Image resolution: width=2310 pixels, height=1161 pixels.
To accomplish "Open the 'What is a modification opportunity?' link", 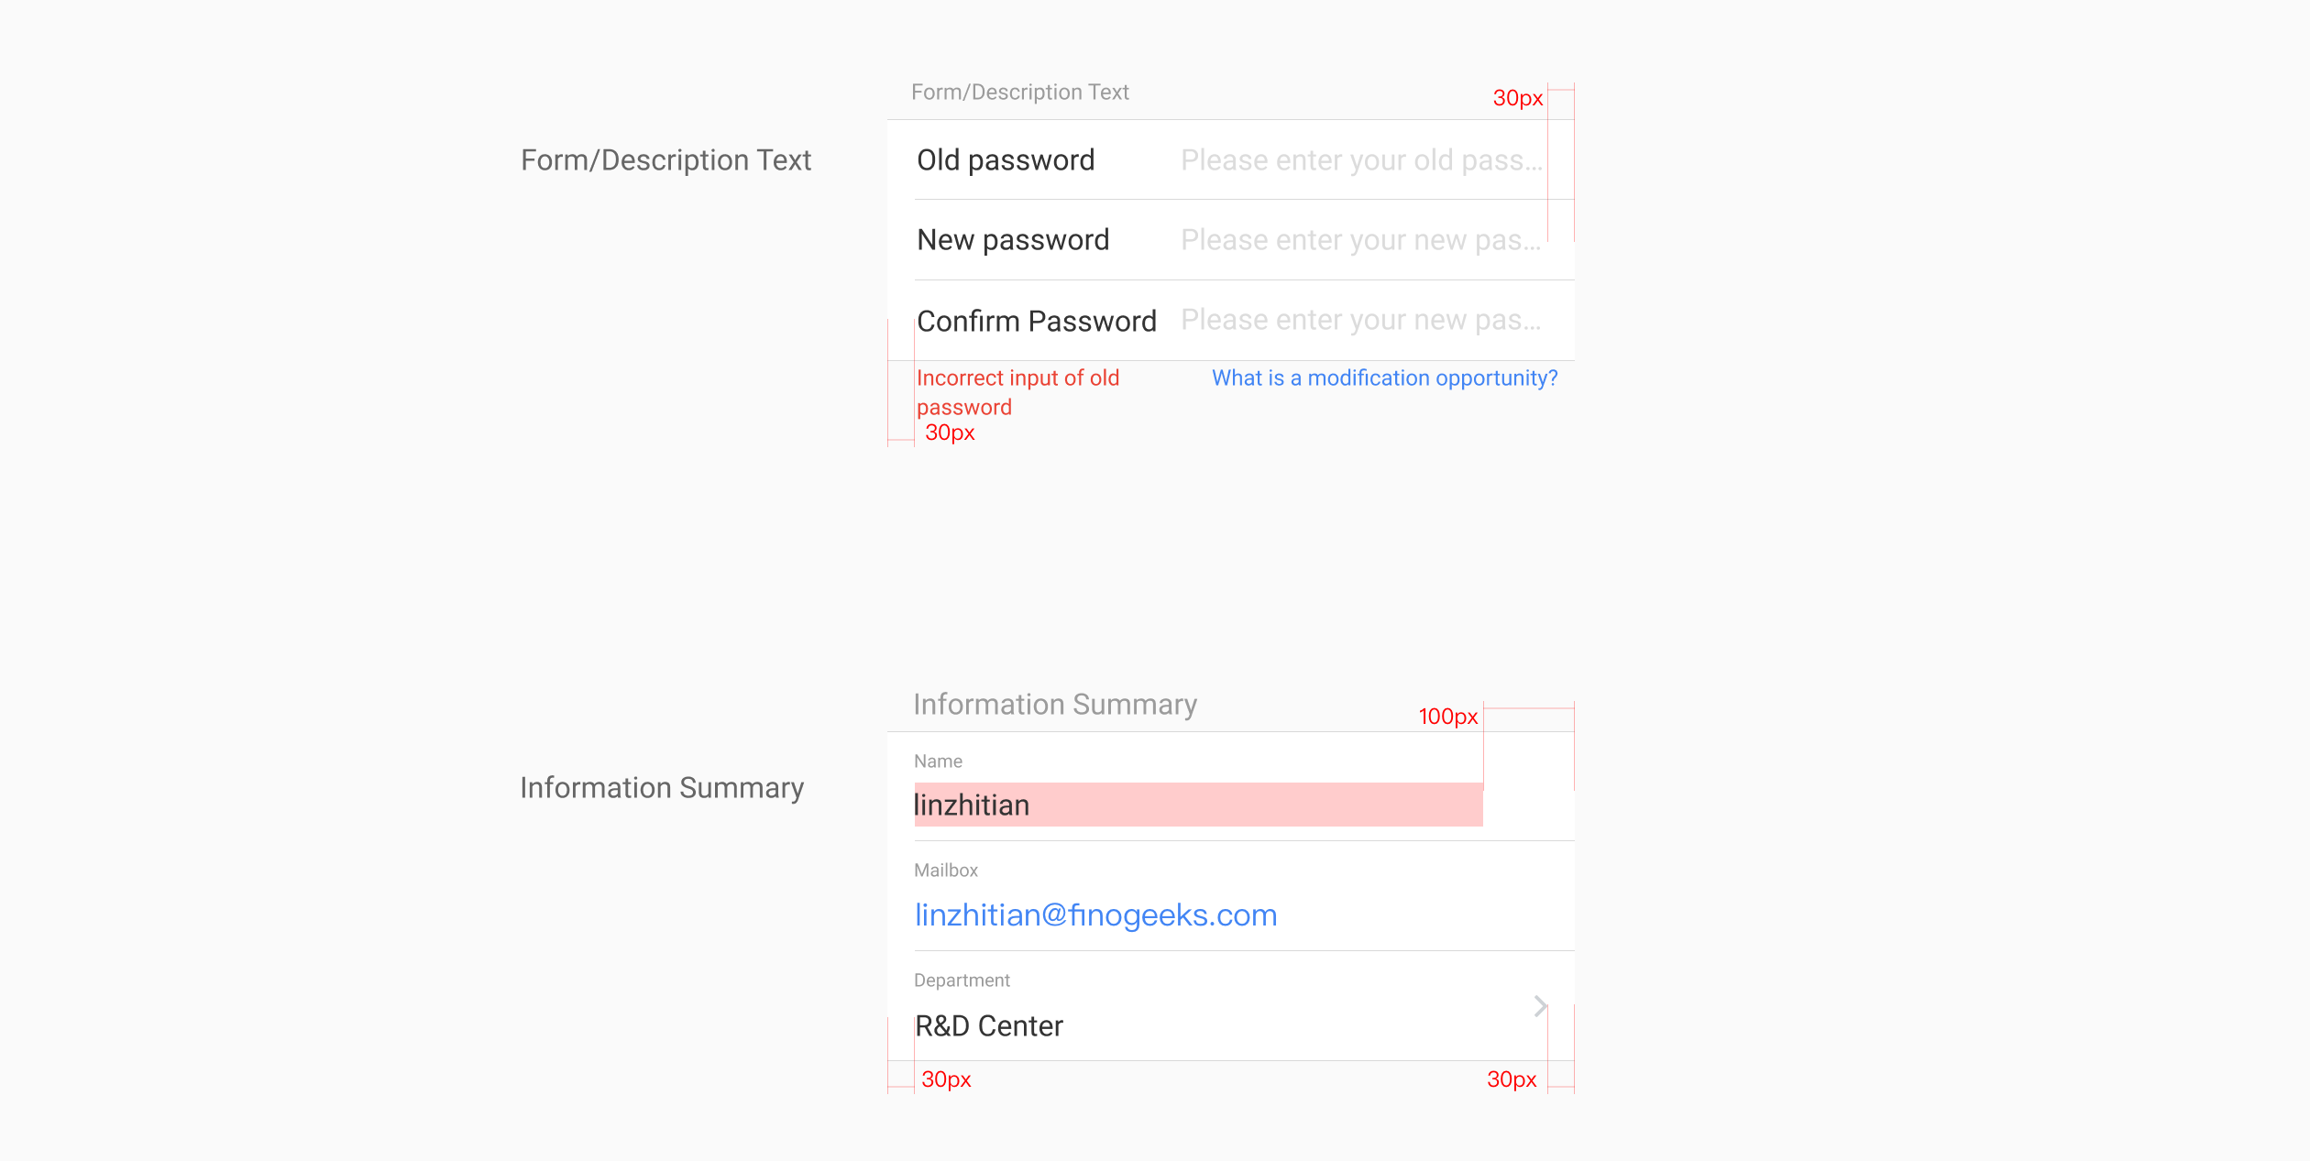I will pyautogui.click(x=1384, y=378).
